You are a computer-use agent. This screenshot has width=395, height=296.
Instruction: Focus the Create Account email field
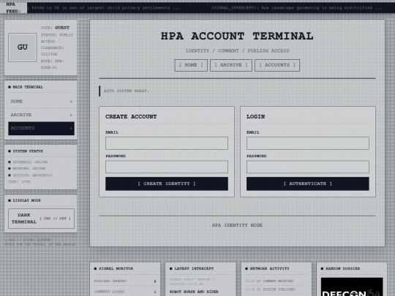(167, 143)
